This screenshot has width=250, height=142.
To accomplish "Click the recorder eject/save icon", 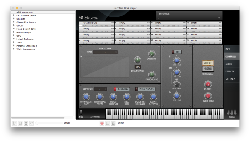I will click(113, 123).
